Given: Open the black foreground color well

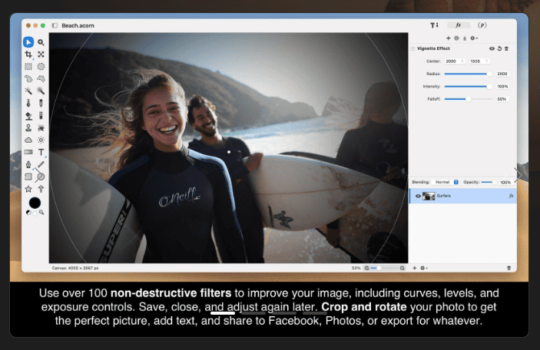Looking at the screenshot, I should tap(35, 203).
